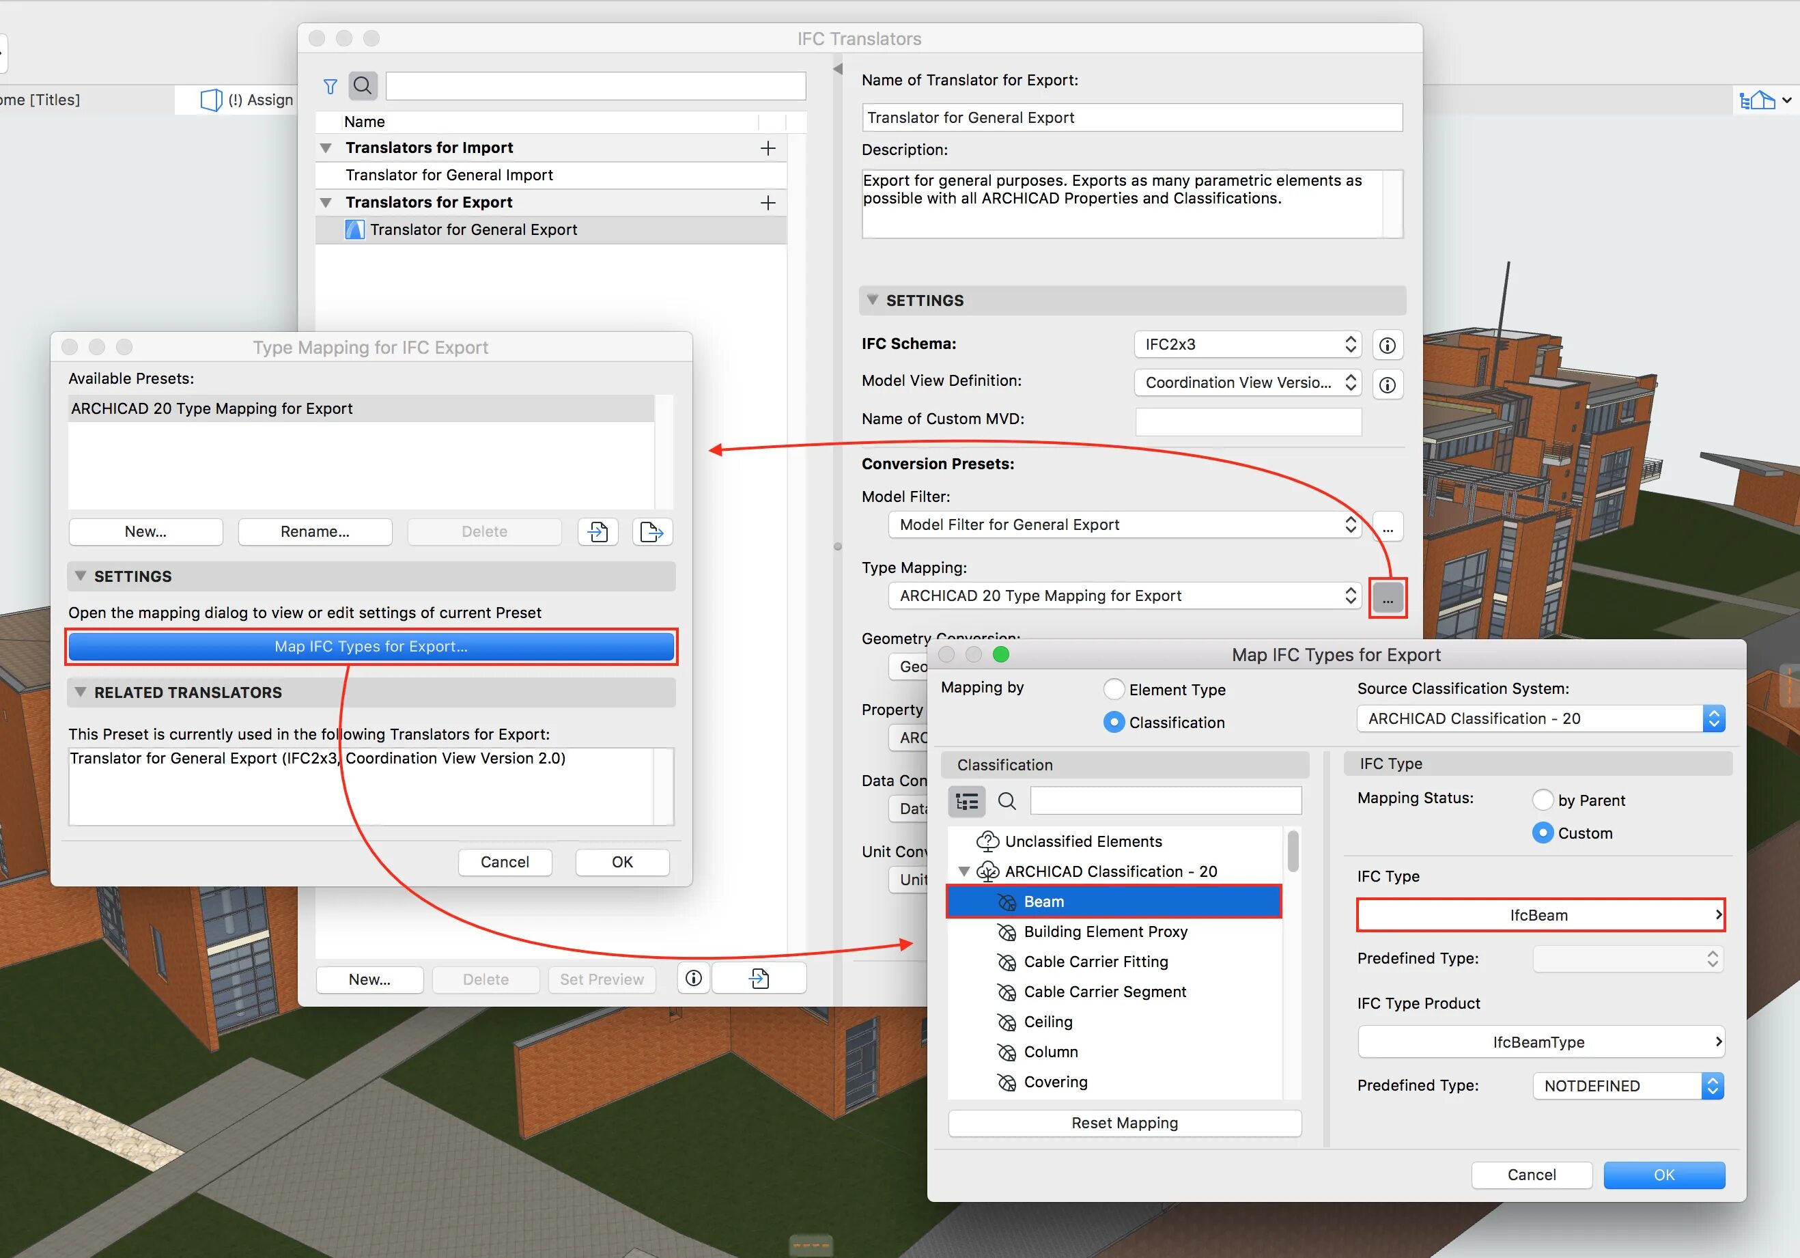Open the IFC Schema dropdown

1248,344
